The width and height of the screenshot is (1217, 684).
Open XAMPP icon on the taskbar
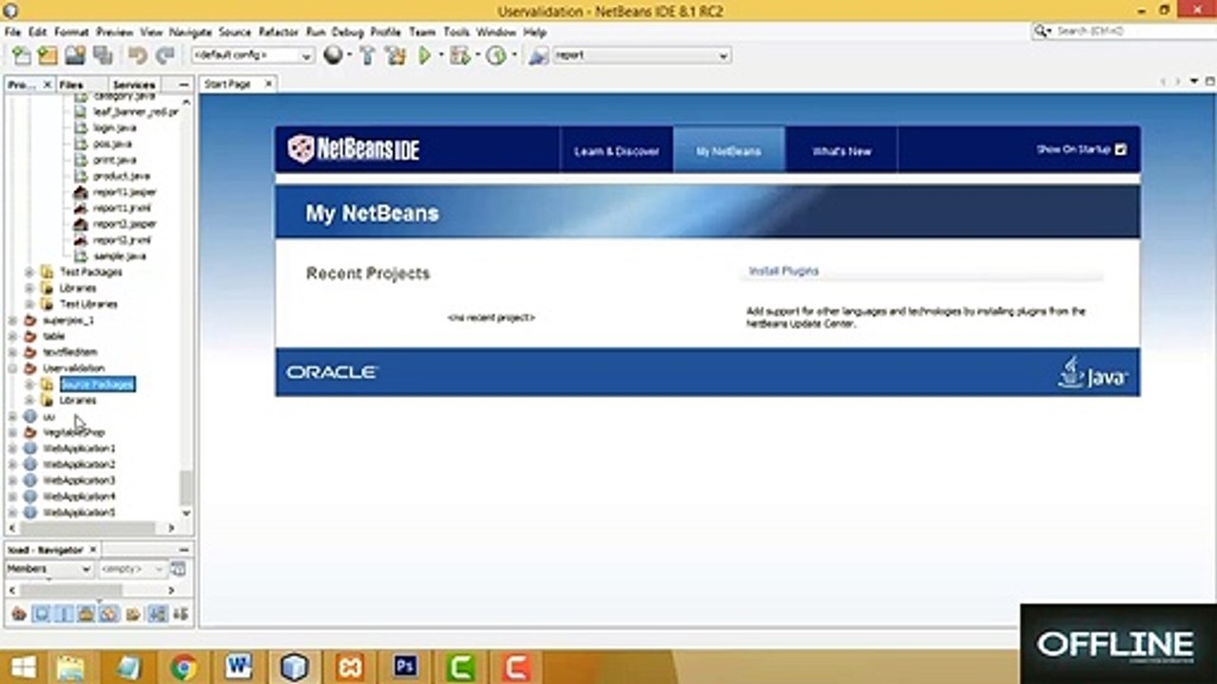[x=350, y=668]
